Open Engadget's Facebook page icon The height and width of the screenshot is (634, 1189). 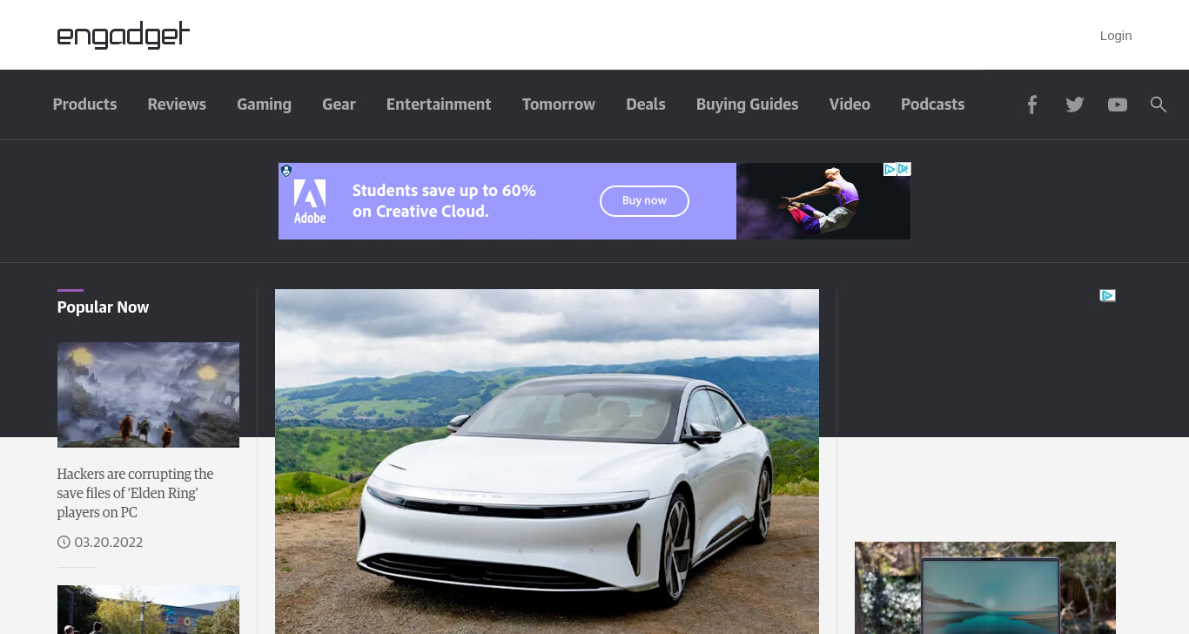[1031, 105]
